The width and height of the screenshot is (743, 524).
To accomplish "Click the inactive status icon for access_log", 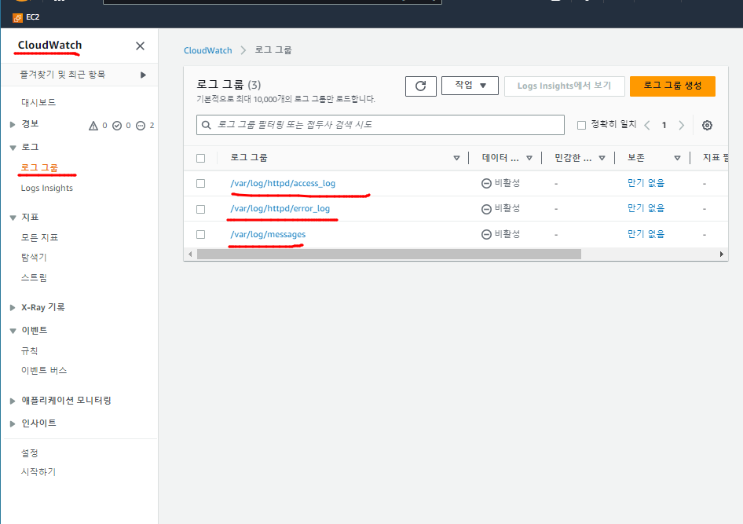I will (486, 183).
